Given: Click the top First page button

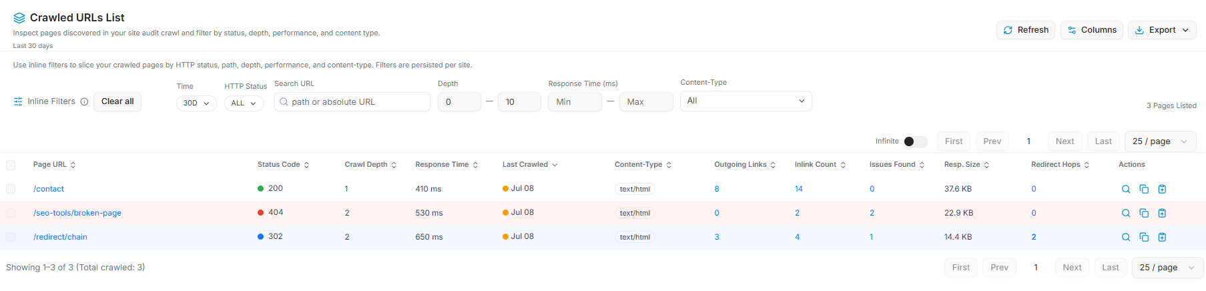Looking at the screenshot, I should [x=954, y=141].
